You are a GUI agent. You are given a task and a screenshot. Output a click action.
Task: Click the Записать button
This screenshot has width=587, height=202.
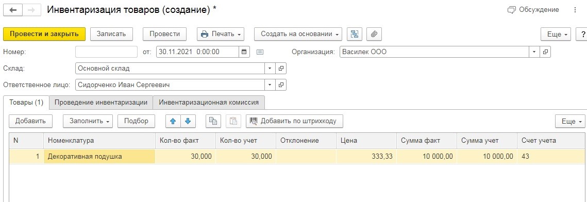point(111,34)
